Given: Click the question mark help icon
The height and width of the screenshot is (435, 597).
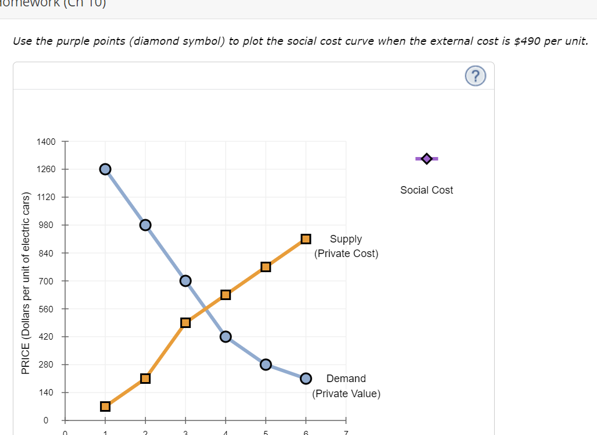Looking at the screenshot, I should 475,76.
